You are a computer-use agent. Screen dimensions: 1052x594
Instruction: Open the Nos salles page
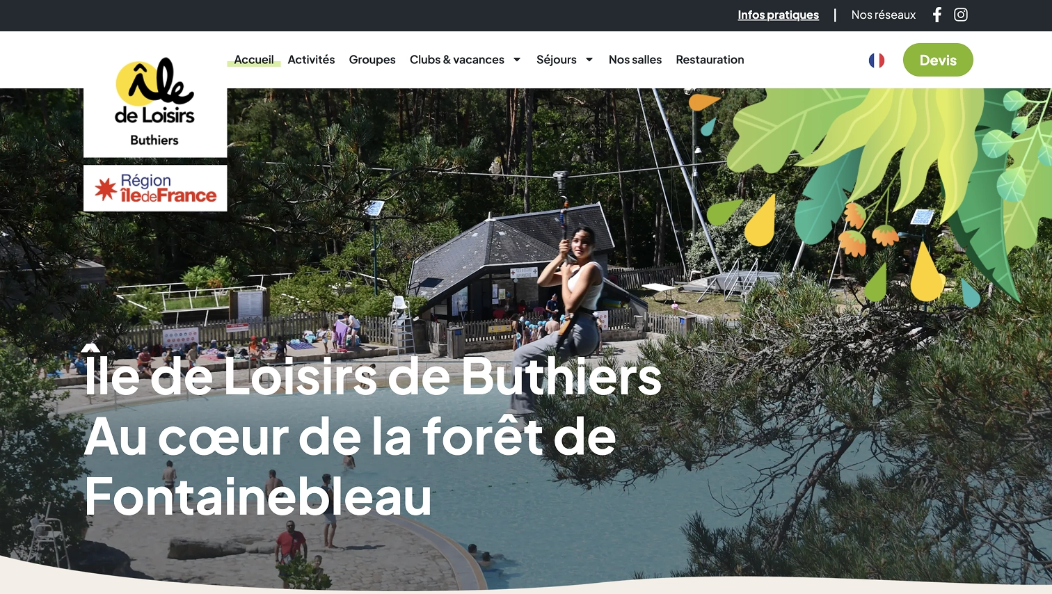[635, 60]
